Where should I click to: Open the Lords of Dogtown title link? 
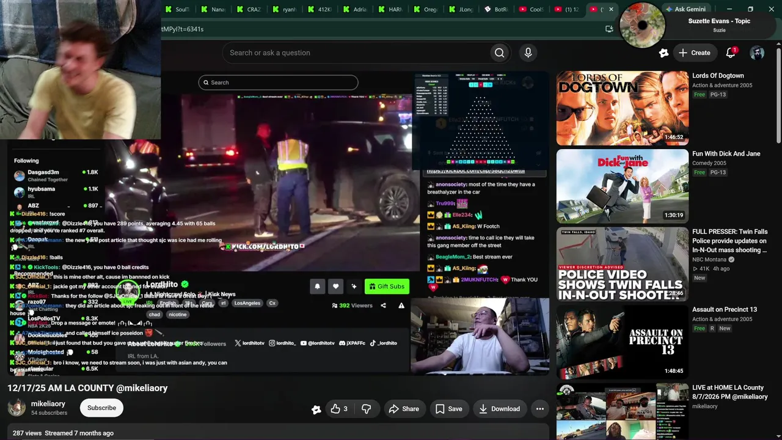coord(718,76)
